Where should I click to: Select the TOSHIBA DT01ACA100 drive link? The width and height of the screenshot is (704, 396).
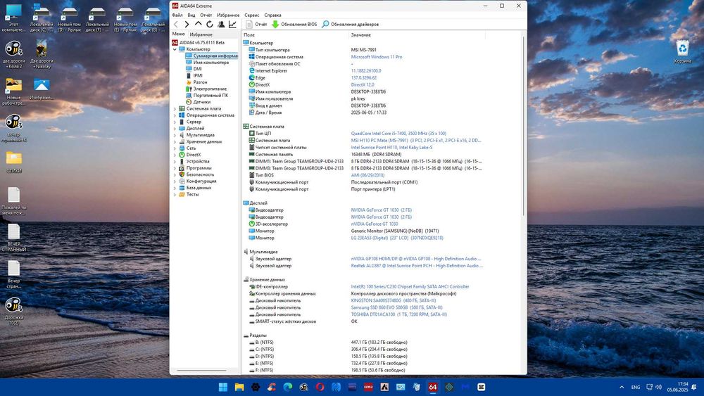398,314
